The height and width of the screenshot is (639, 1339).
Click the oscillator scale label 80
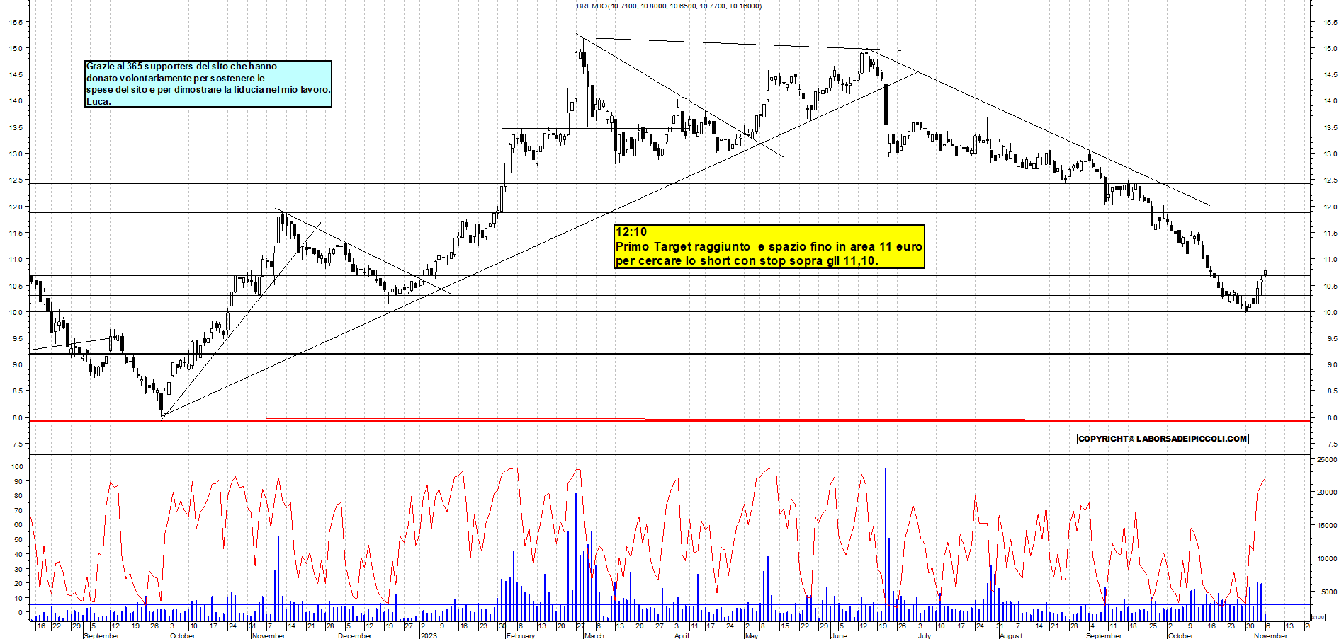pos(18,496)
